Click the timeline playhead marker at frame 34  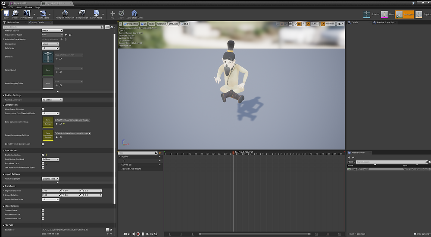[233, 153]
